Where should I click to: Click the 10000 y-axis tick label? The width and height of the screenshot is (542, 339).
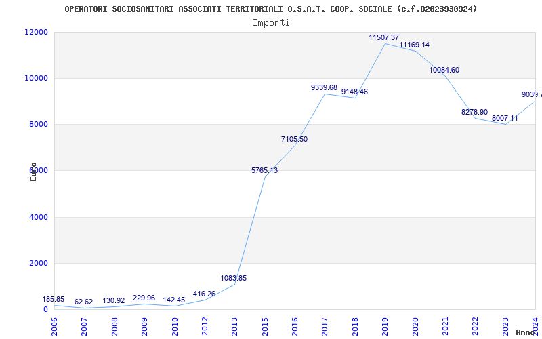tap(37, 78)
